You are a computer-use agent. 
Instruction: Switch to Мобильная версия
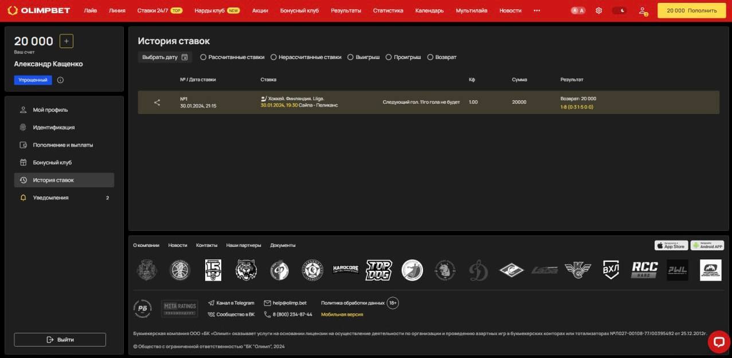[342, 314]
